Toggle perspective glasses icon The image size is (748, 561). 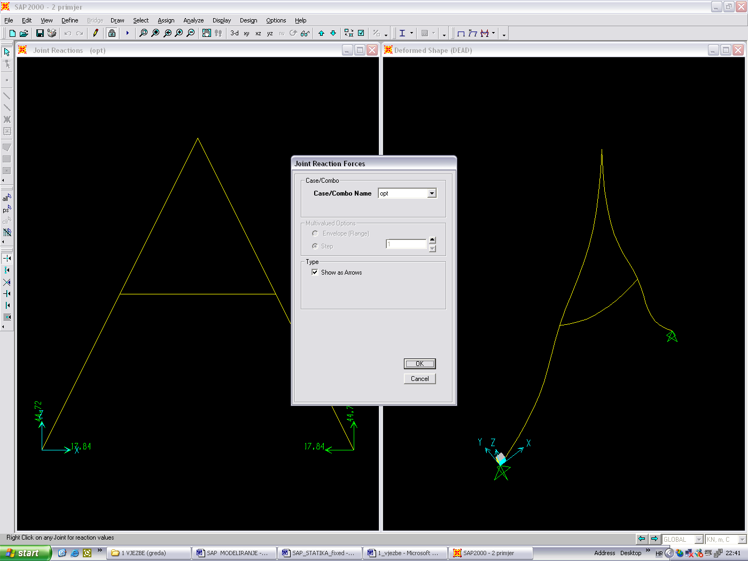[305, 33]
